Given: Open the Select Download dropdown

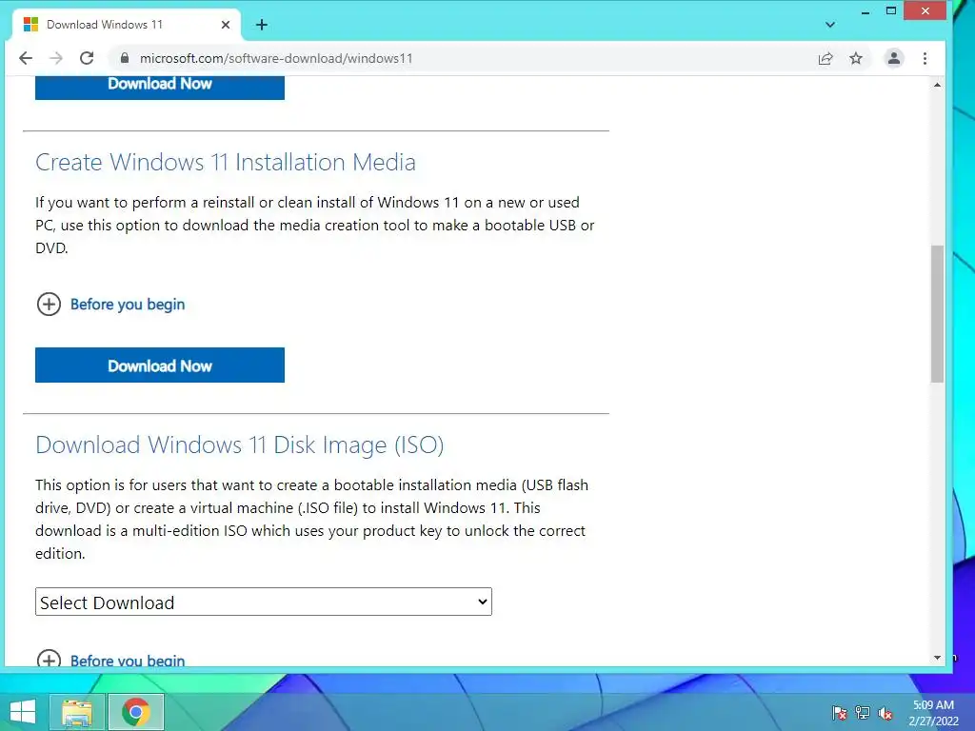Looking at the screenshot, I should pos(264,602).
